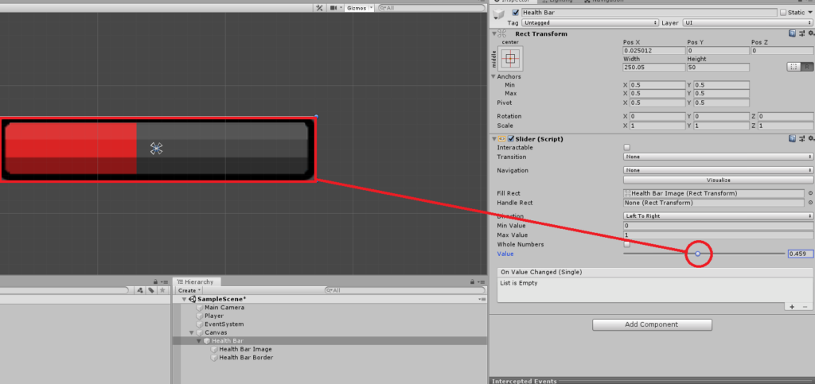Click the Rect Transform help book icon
Screen dimensions: 815x384
(792, 33)
